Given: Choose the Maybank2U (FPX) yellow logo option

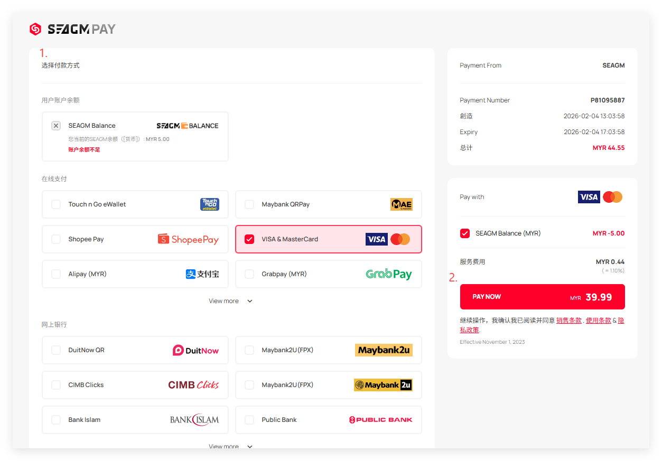Looking at the screenshot, I should pyautogui.click(x=383, y=350).
